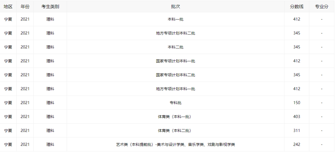Screen dimensions: 335x152
Task: Click the 年份 column header
Action: coord(25,7)
